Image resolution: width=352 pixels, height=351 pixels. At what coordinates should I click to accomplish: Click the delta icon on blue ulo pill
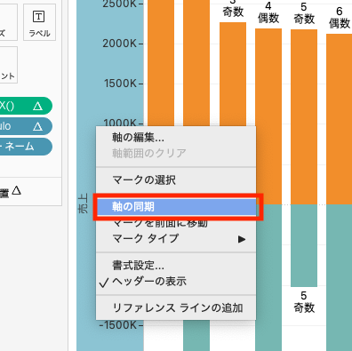pos(37,126)
